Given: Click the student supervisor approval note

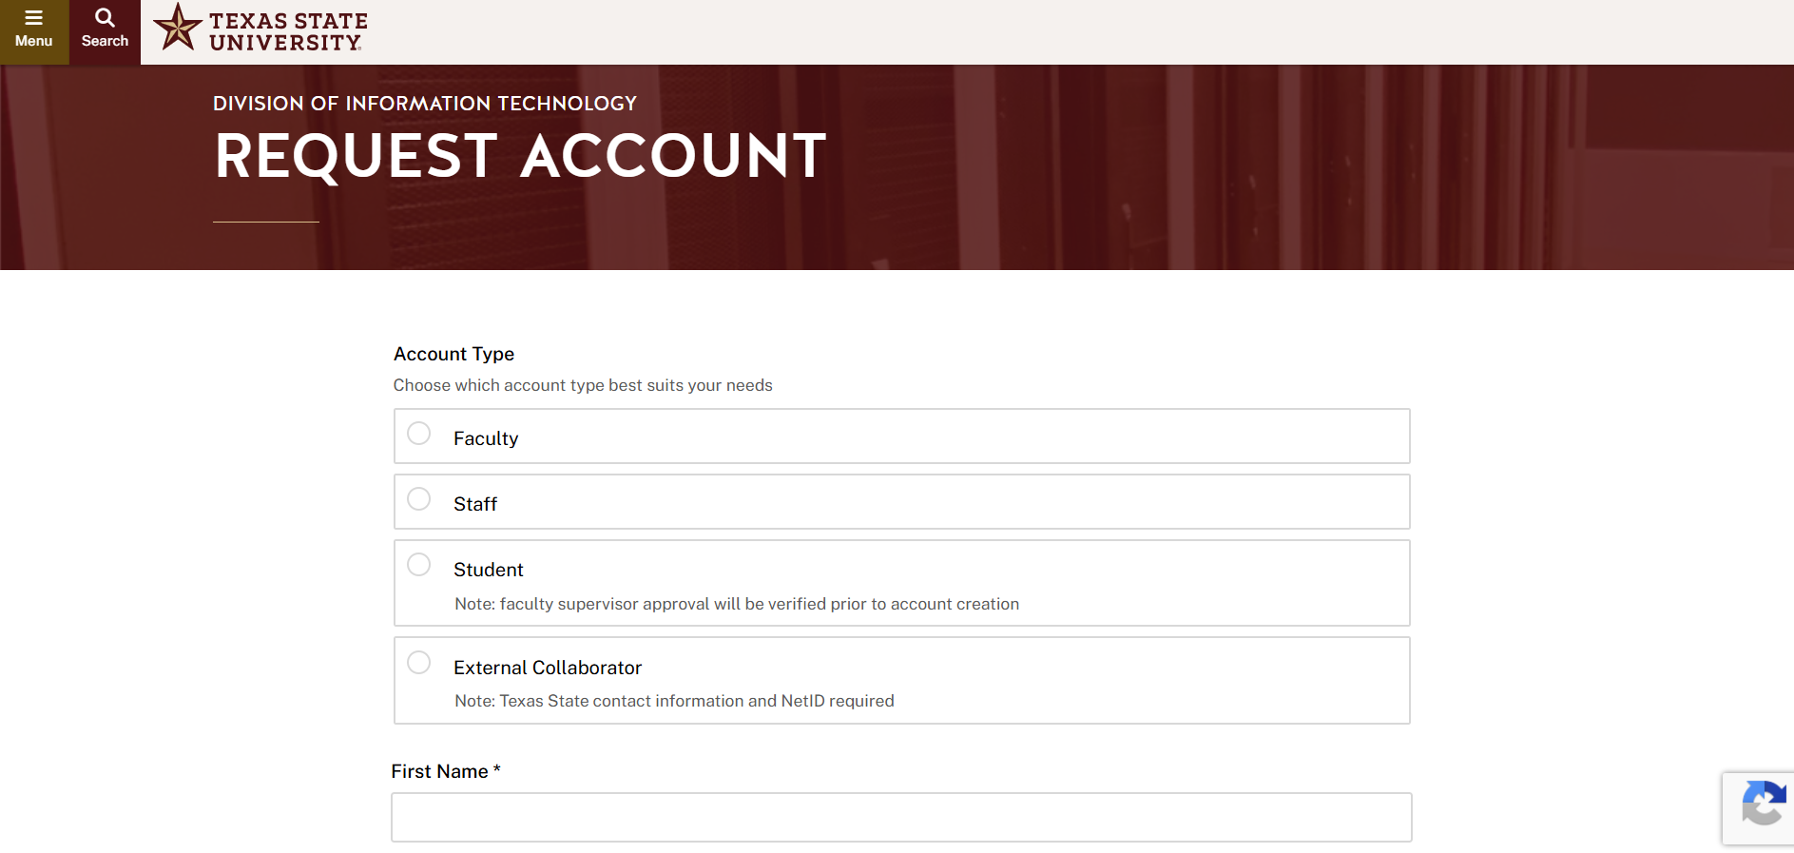Looking at the screenshot, I should point(737,604).
